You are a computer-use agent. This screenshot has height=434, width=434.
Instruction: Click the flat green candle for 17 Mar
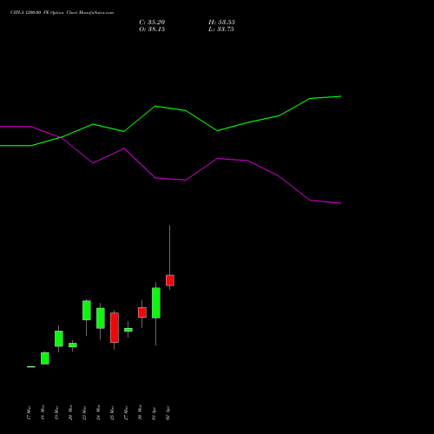point(31,367)
